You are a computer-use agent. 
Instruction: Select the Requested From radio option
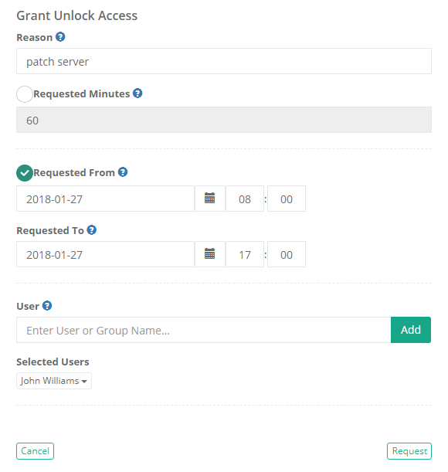pyautogui.click(x=25, y=173)
